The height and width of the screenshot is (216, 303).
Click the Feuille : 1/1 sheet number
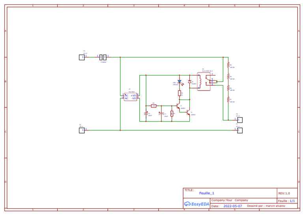click(286, 201)
